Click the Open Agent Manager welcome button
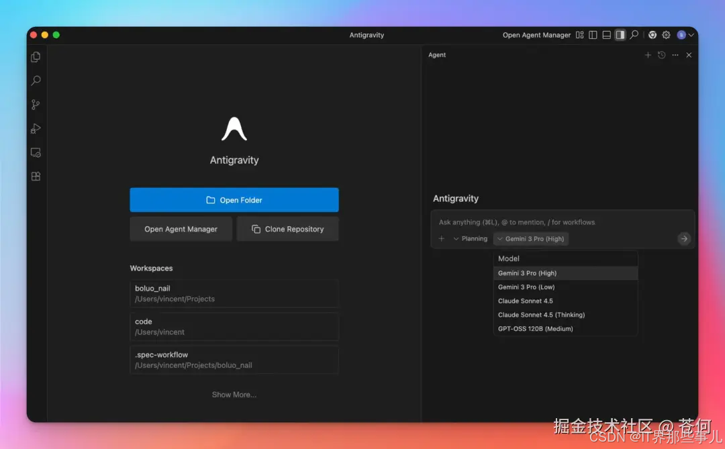Screen dimensions: 725x449 click(x=181, y=229)
